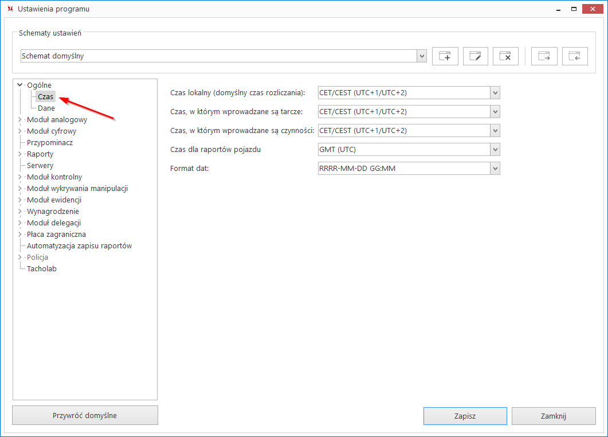Select Moduł analogowy in the tree
Viewport: 608px width, 437px height.
click(57, 119)
